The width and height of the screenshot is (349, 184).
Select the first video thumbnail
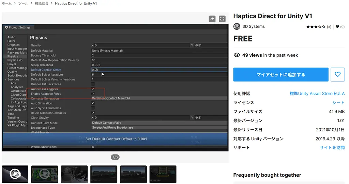pos(15,174)
